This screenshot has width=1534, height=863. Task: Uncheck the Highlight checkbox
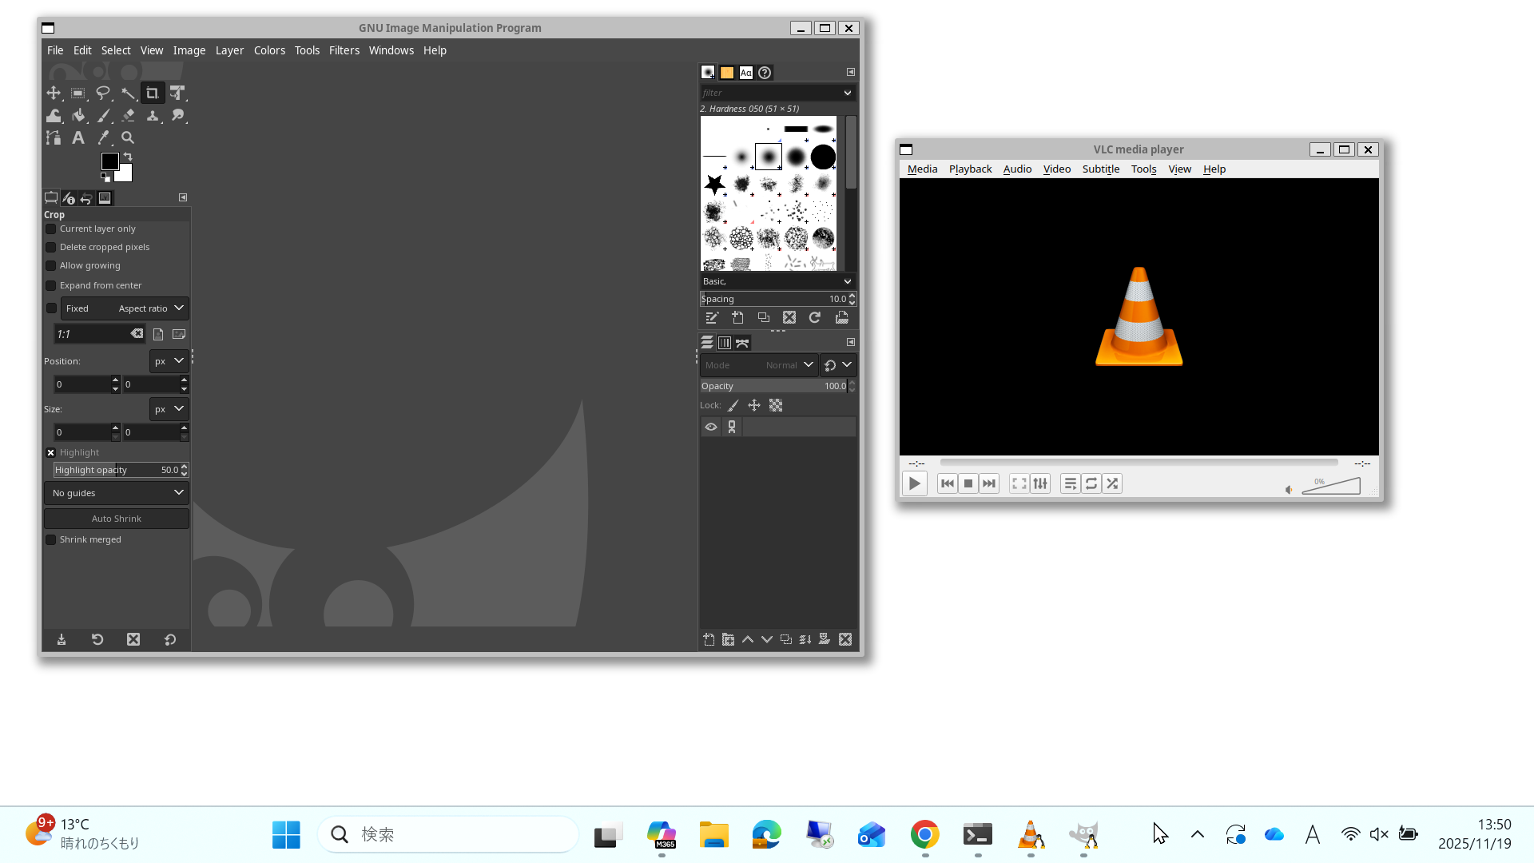(x=51, y=452)
